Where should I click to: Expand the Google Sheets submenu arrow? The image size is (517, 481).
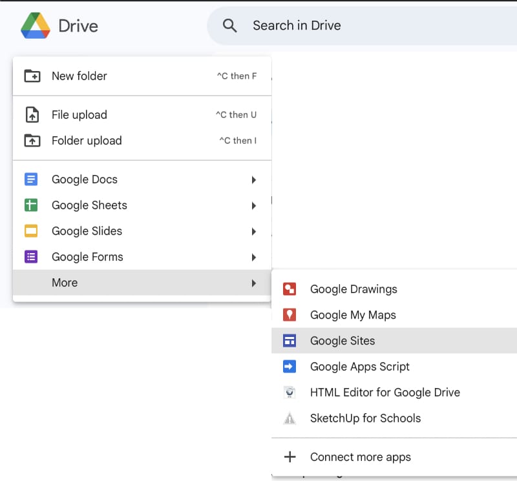click(x=254, y=205)
